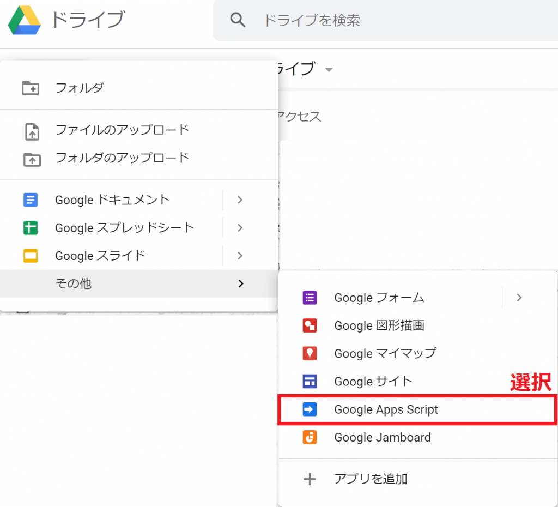Click the Google Jamboard orange icon

click(310, 437)
